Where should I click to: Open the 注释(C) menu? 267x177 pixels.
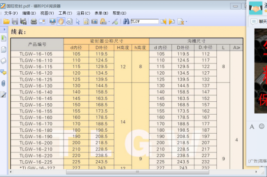pyautogui.click(x=83, y=13)
